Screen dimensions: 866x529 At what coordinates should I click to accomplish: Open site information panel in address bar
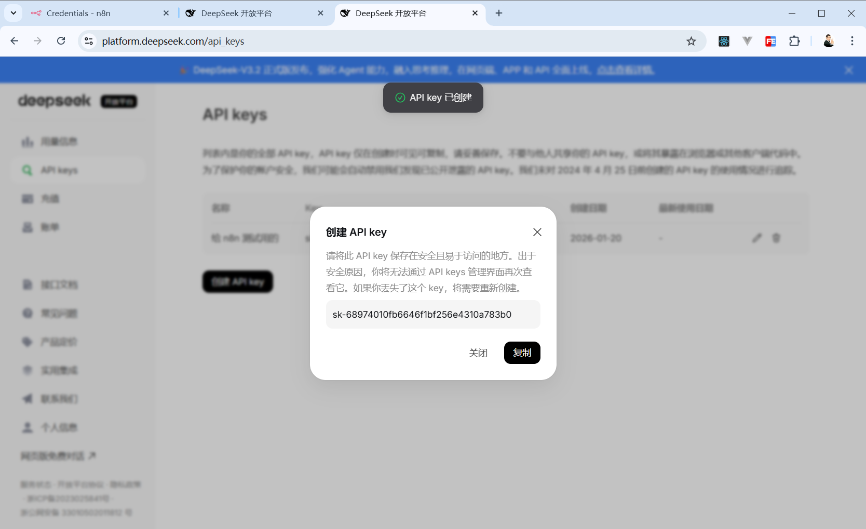click(88, 41)
